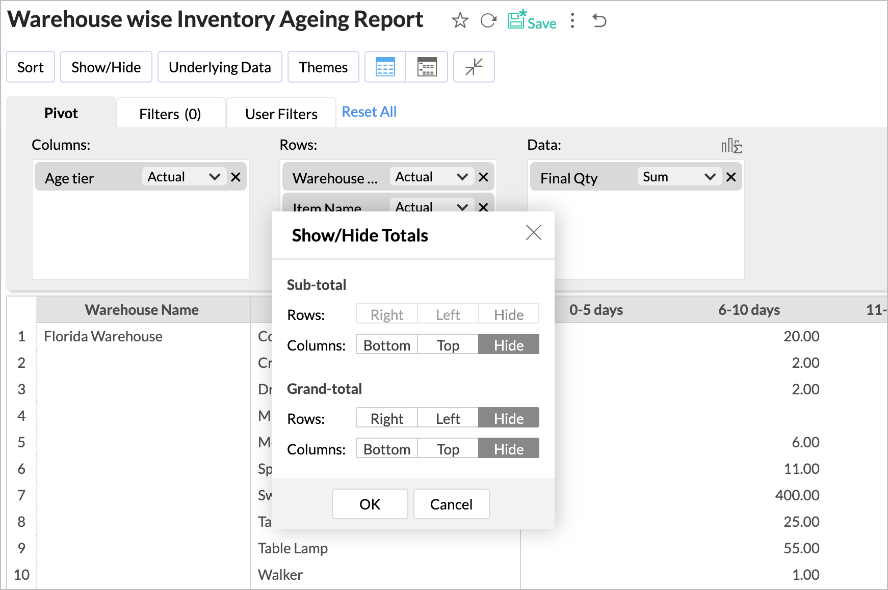
Task: Click the collapse arrows icon
Action: (474, 67)
